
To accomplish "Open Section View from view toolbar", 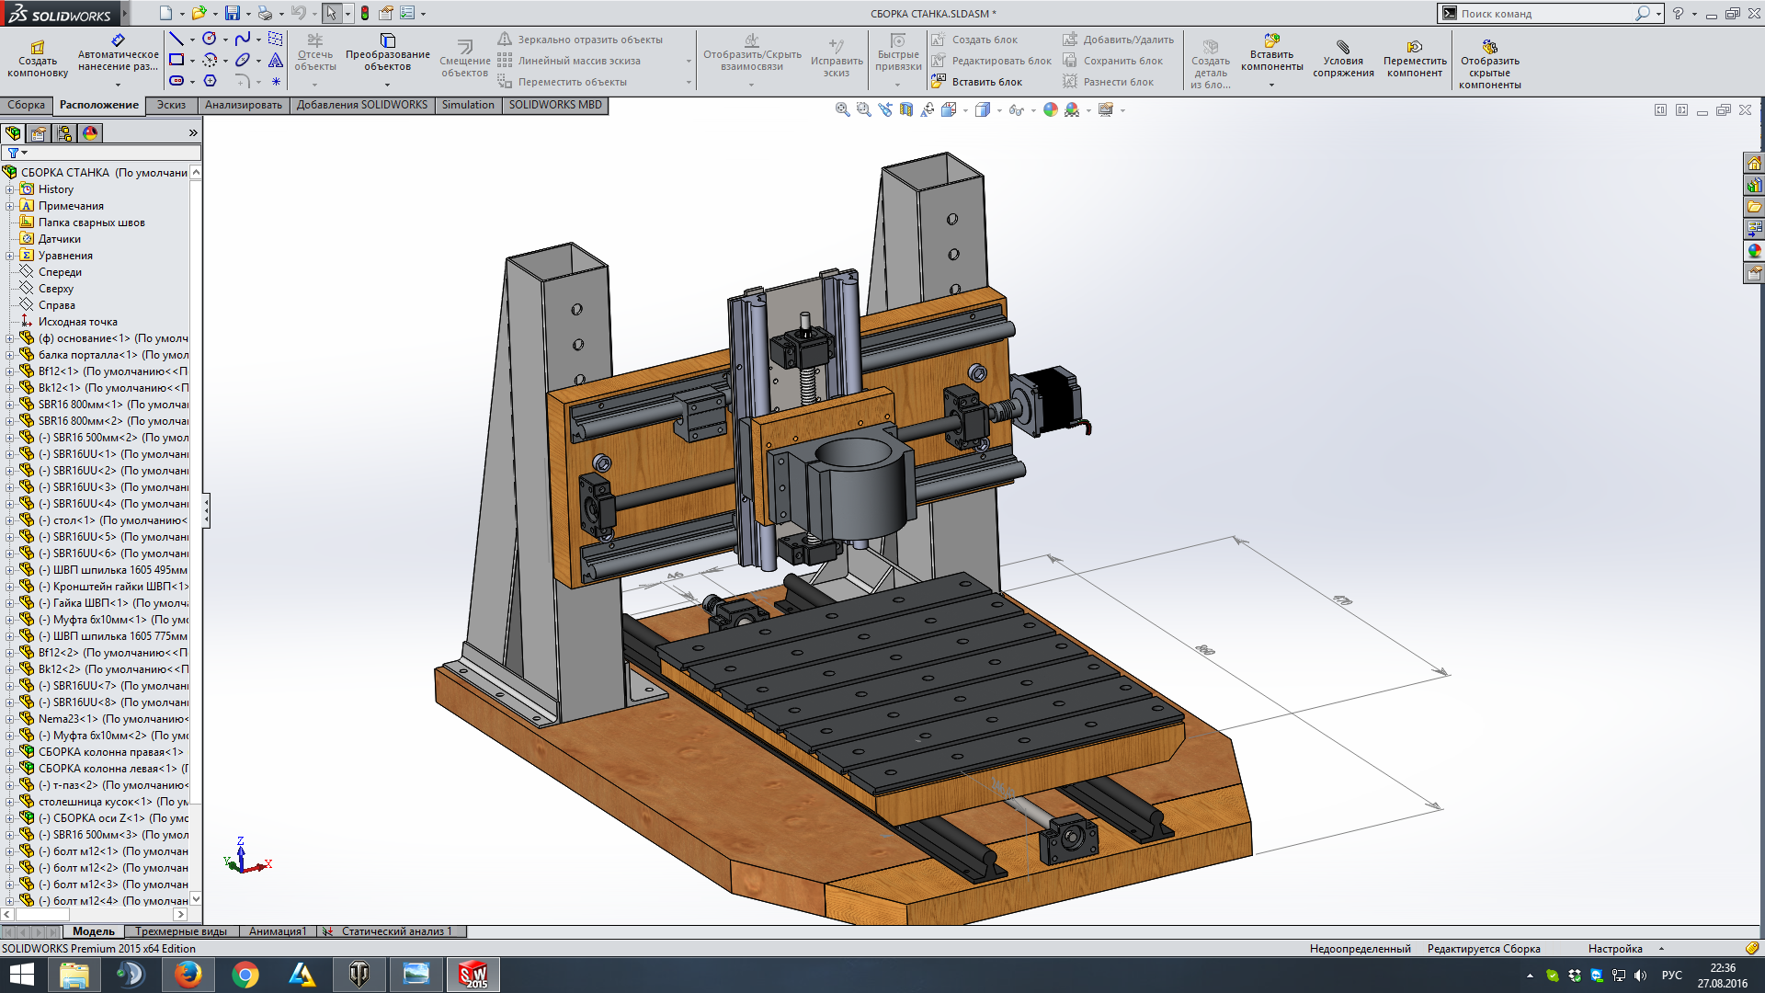I will coord(906,109).
